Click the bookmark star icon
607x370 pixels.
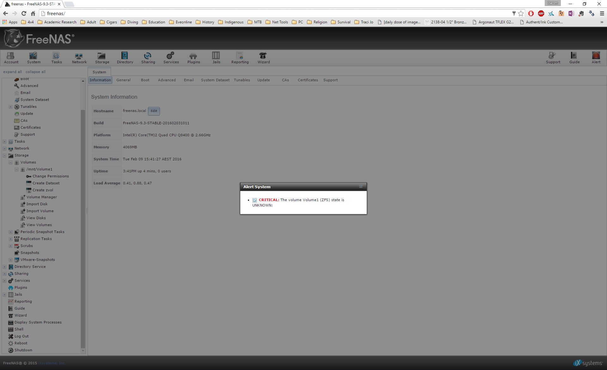tap(521, 13)
